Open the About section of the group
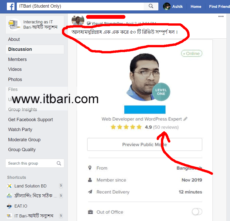 [x=14, y=39]
